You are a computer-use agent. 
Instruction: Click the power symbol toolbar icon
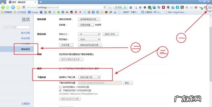[140, 7]
